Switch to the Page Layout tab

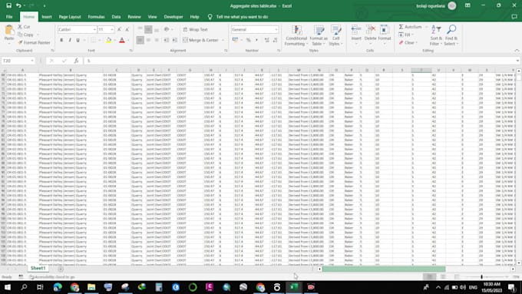[70, 17]
